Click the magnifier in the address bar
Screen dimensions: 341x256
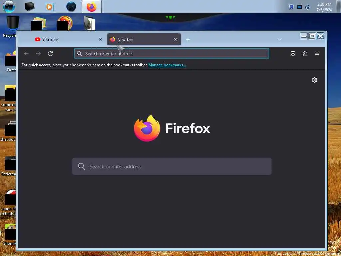[79, 53]
